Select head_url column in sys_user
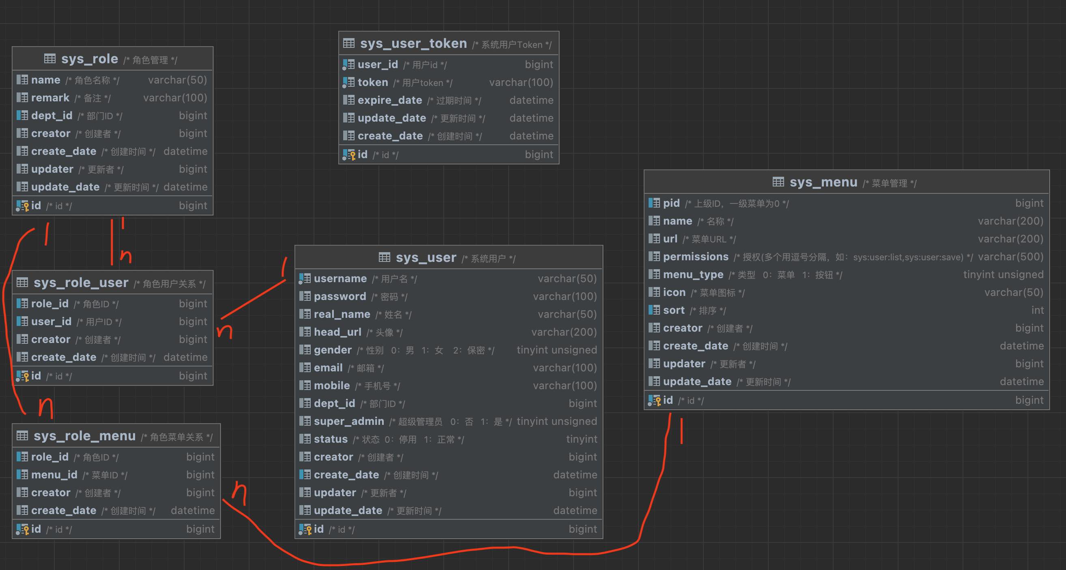The image size is (1066, 570). [449, 332]
